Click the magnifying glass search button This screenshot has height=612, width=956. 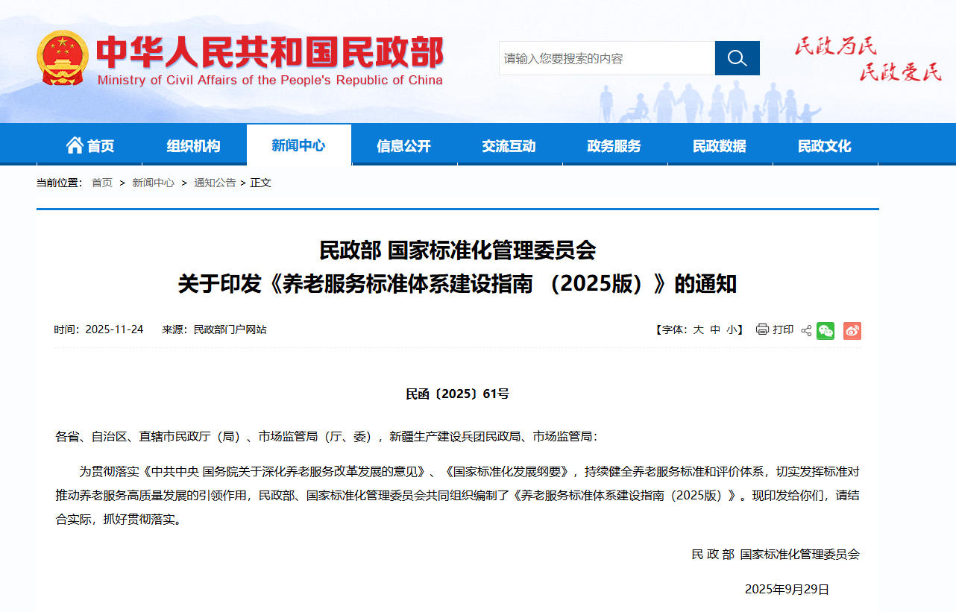737,58
